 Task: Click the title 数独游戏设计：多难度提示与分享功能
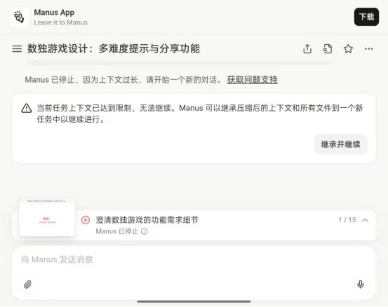coord(114,48)
